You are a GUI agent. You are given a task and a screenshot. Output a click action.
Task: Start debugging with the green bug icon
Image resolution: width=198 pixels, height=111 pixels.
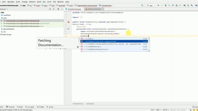click(166, 6)
